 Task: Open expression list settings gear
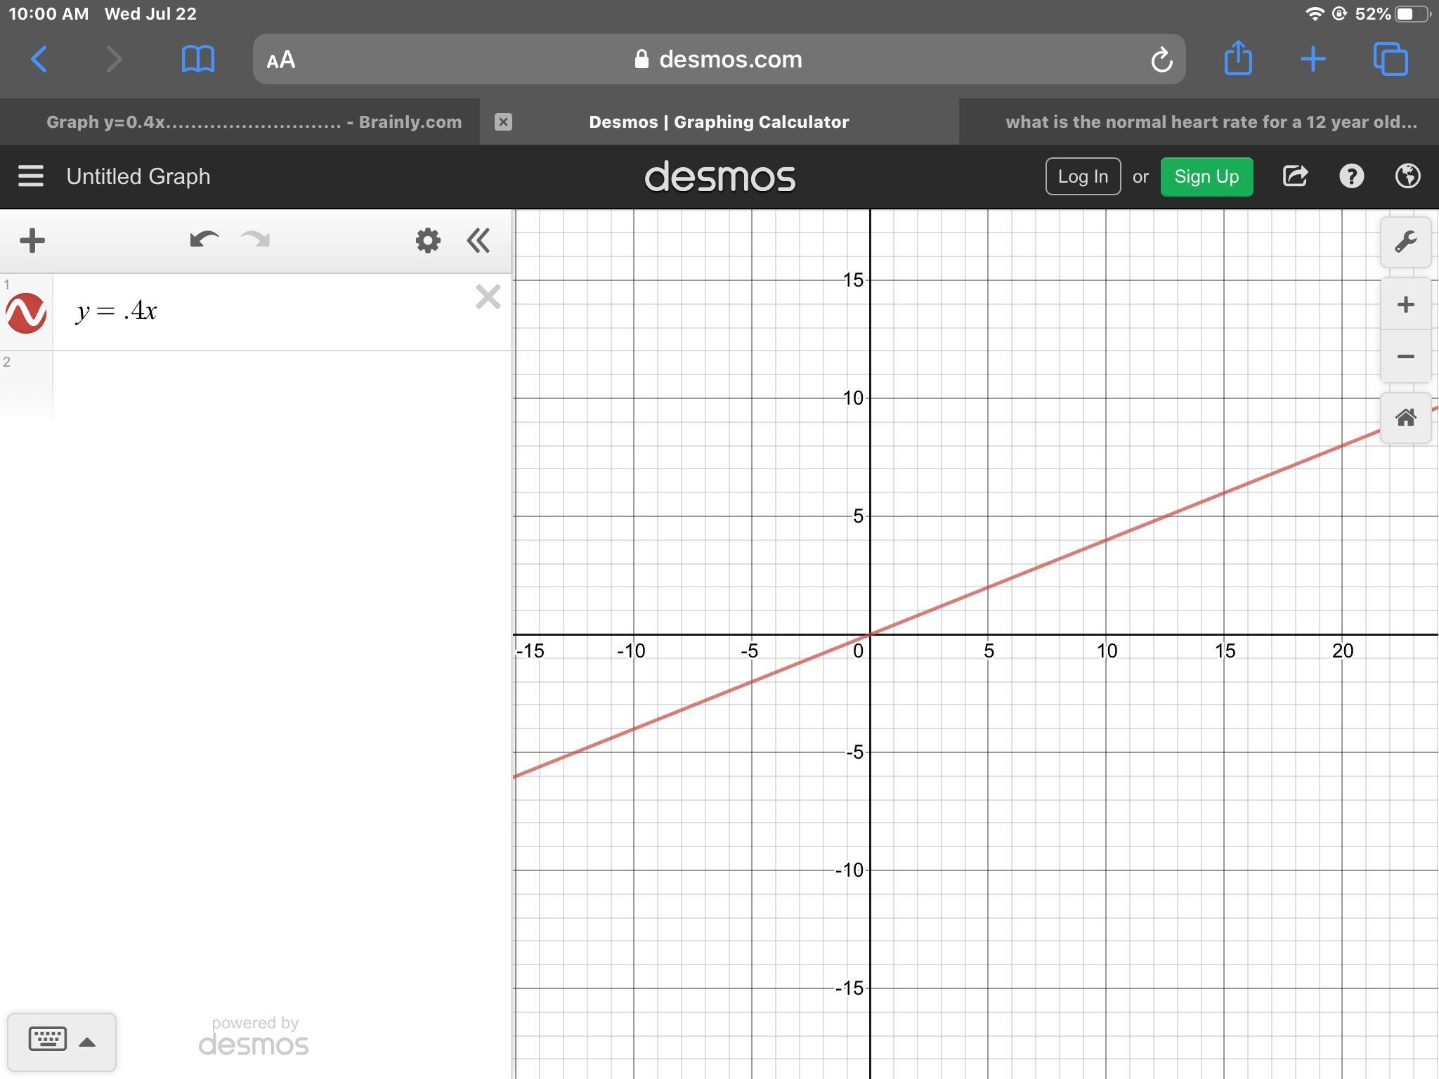pos(427,241)
